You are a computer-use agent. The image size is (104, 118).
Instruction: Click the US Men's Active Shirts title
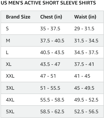[x=48, y=3]
